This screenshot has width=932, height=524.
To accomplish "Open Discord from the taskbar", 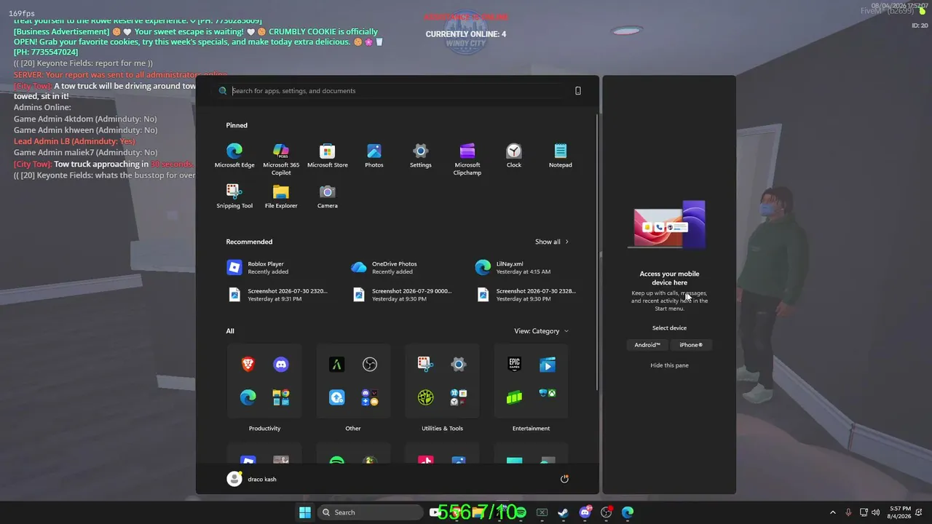I will pos(585,512).
